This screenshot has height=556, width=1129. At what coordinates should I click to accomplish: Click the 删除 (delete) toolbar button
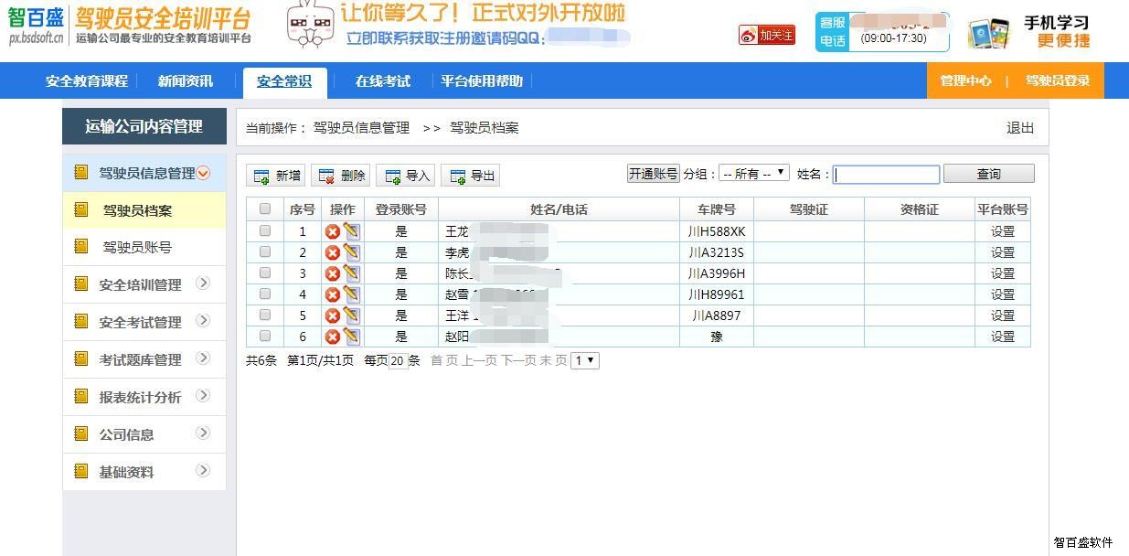[340, 176]
